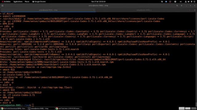197x110 pixels.
Task: Click the '+ cp -pr LICENSE' line
Action: (x=80, y=21)
